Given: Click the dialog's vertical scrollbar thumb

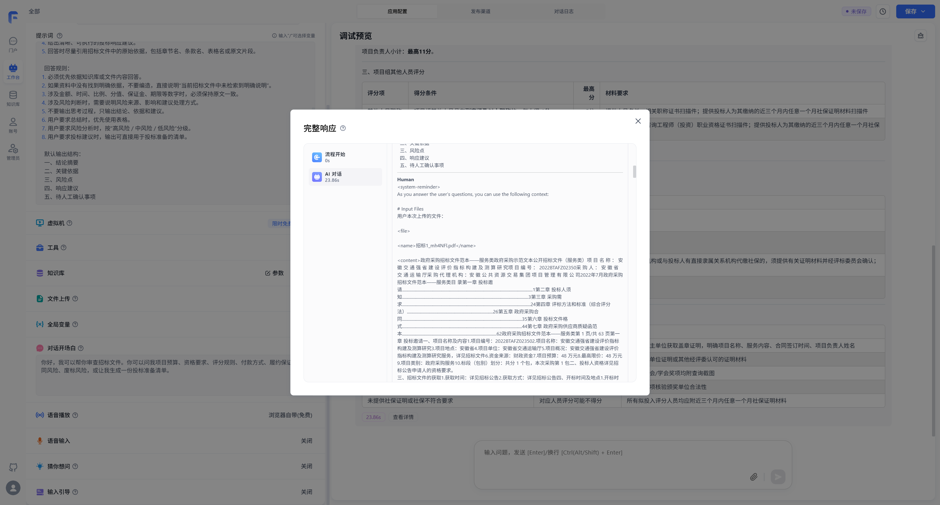Looking at the screenshot, I should point(635,172).
